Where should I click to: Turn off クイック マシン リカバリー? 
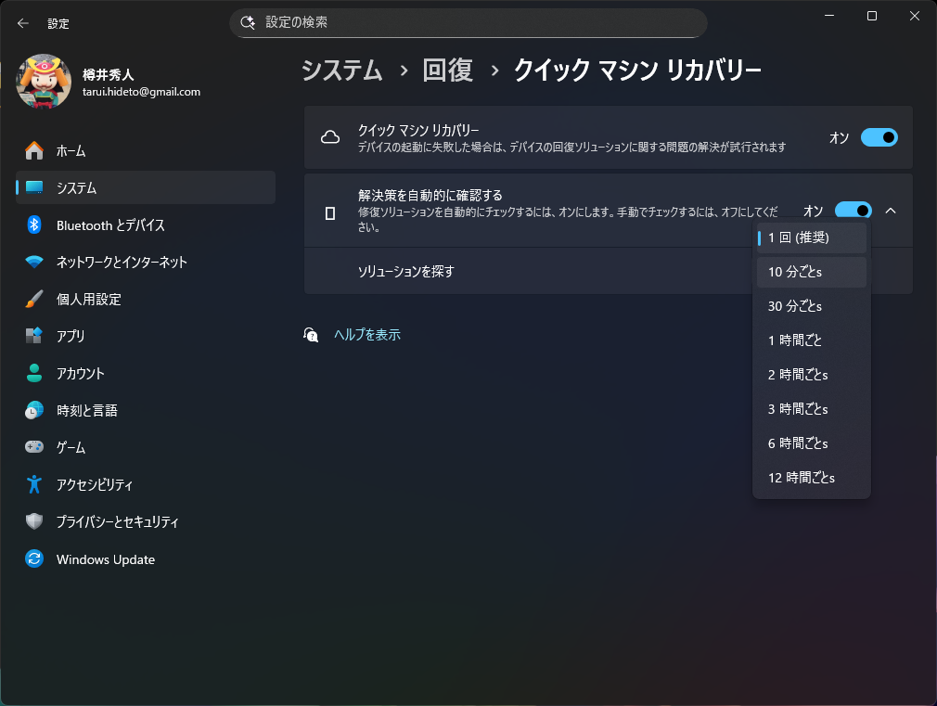point(878,136)
